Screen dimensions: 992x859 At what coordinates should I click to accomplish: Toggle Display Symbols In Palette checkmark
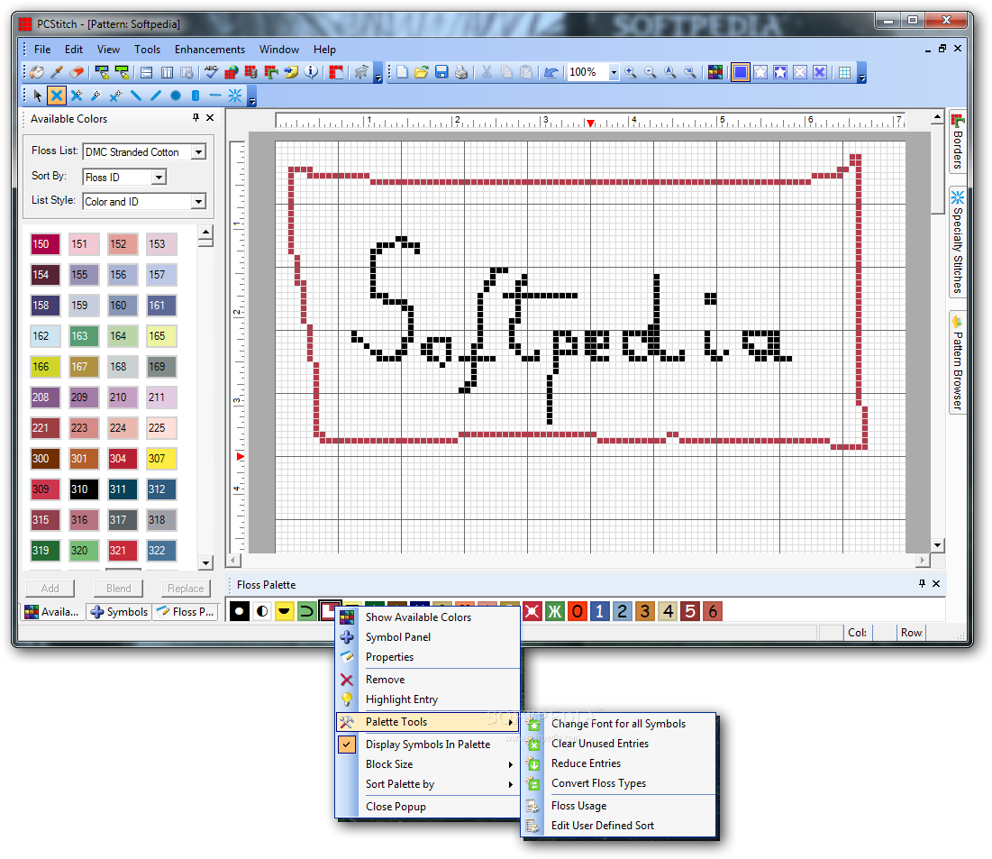[x=347, y=745]
